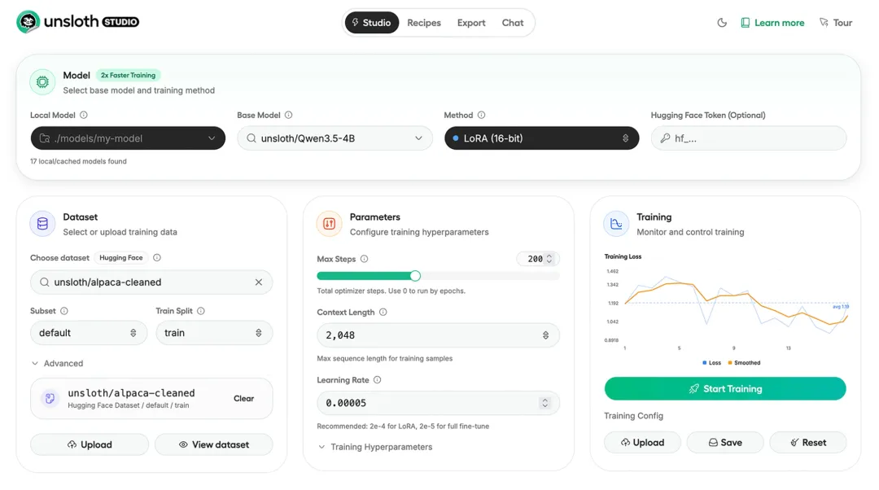Click the Training Loss chart
Viewport: 879px width, 490px height.
(x=727, y=309)
